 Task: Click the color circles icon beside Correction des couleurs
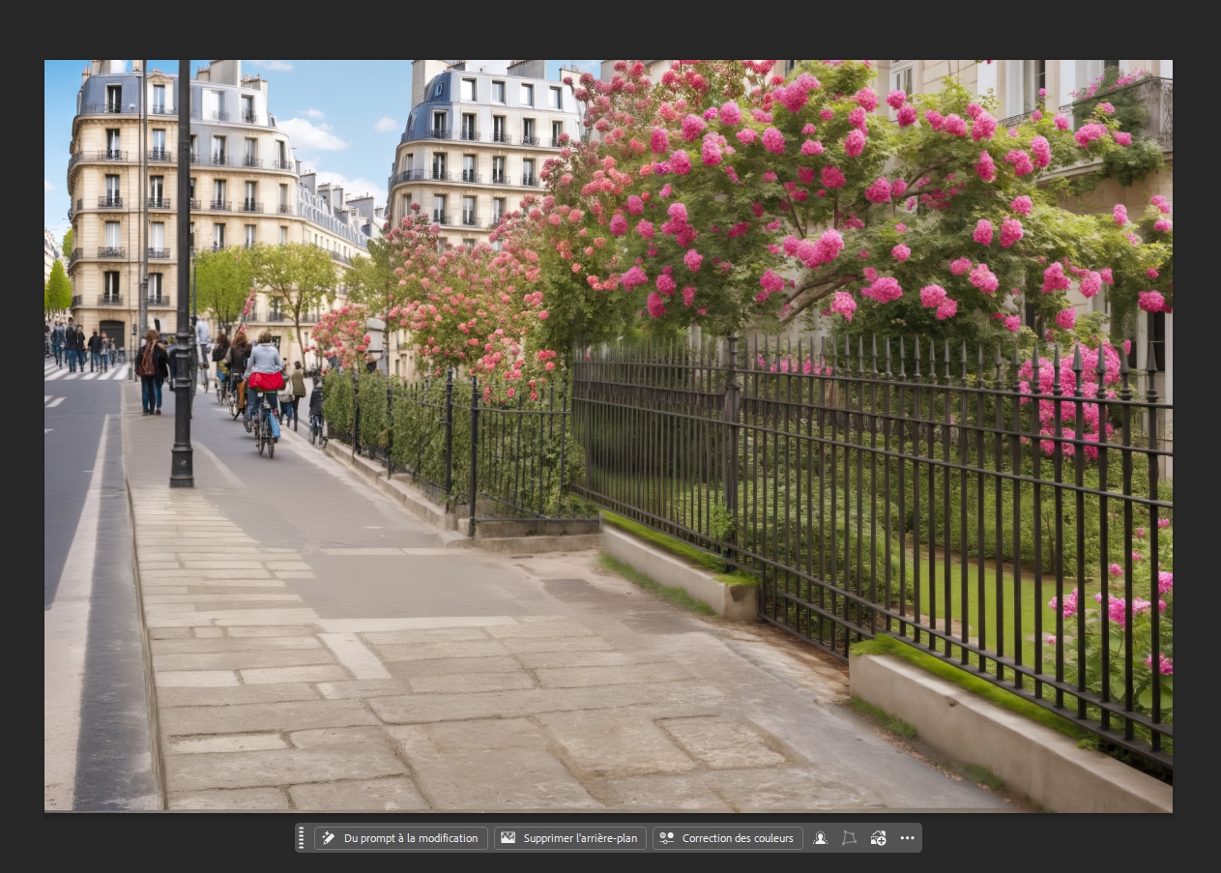click(x=666, y=838)
